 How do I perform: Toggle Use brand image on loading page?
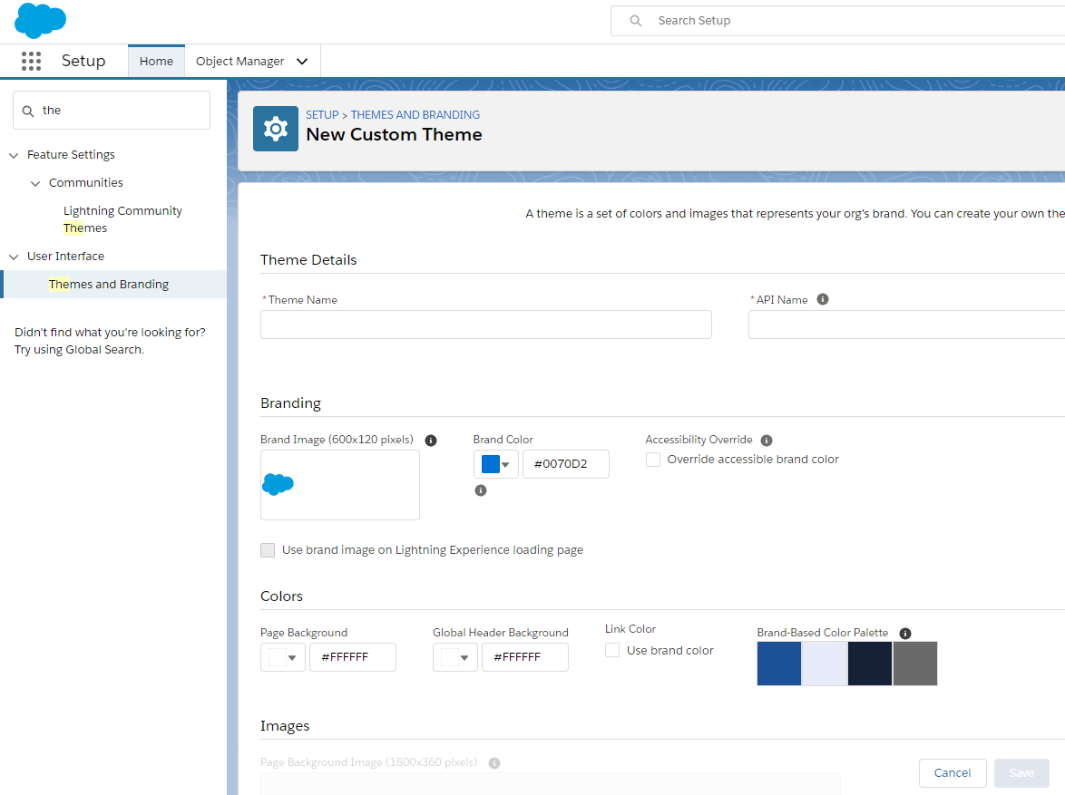(268, 550)
